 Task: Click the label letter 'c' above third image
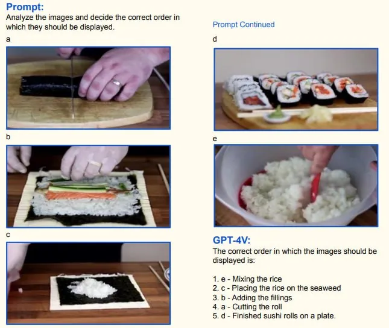coord(8,235)
